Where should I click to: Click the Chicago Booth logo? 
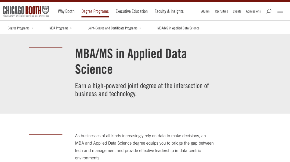click(26, 11)
